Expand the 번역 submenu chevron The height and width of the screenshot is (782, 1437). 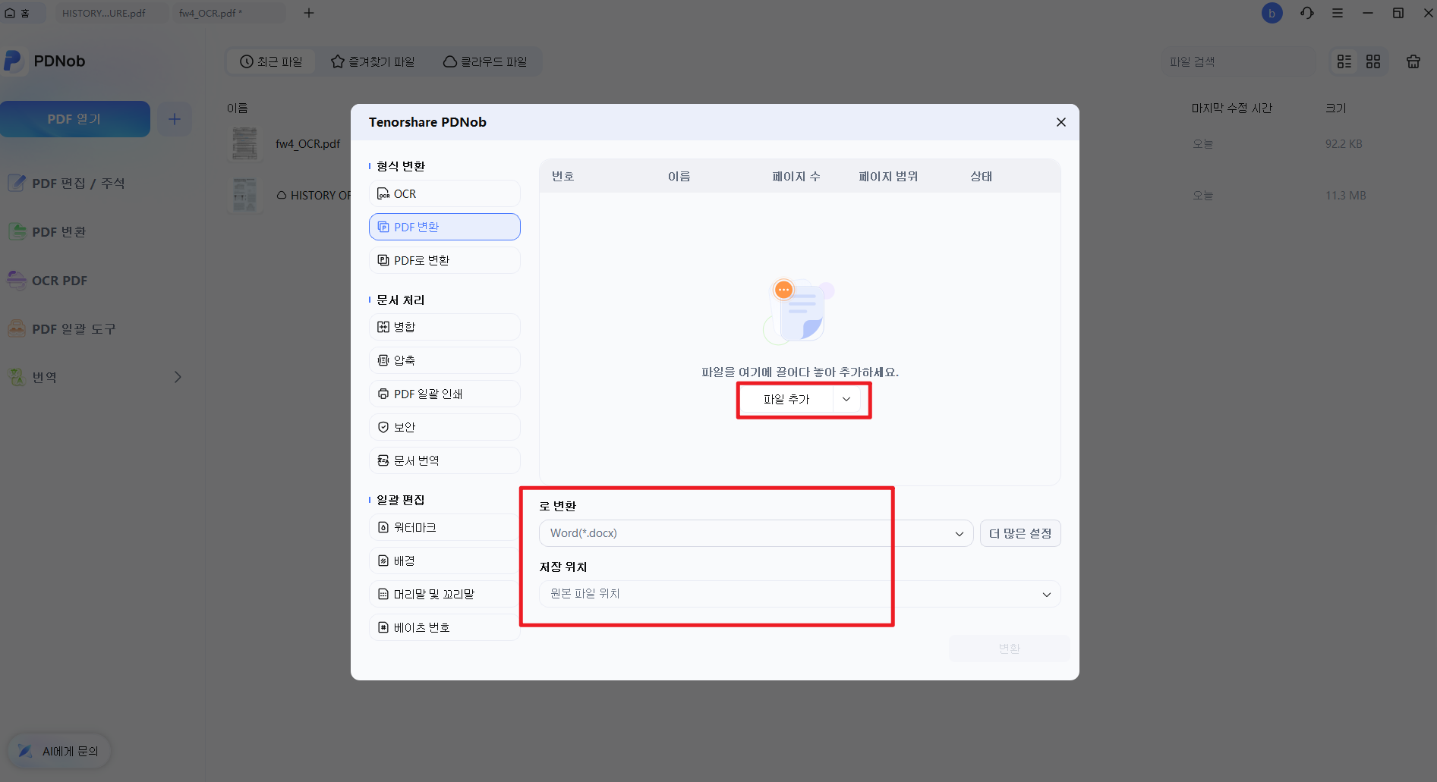click(178, 377)
